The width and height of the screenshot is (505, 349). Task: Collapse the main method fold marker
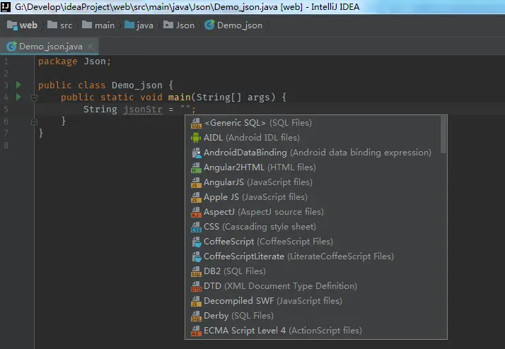(34, 97)
